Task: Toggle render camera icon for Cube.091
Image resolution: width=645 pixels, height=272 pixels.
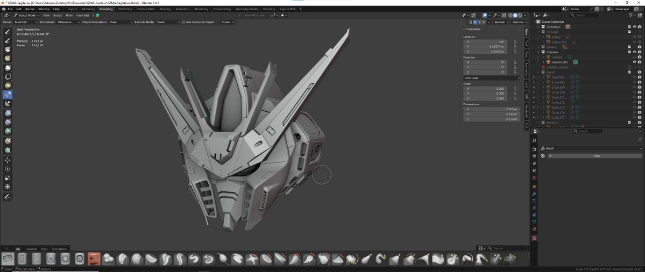Action: [639, 77]
